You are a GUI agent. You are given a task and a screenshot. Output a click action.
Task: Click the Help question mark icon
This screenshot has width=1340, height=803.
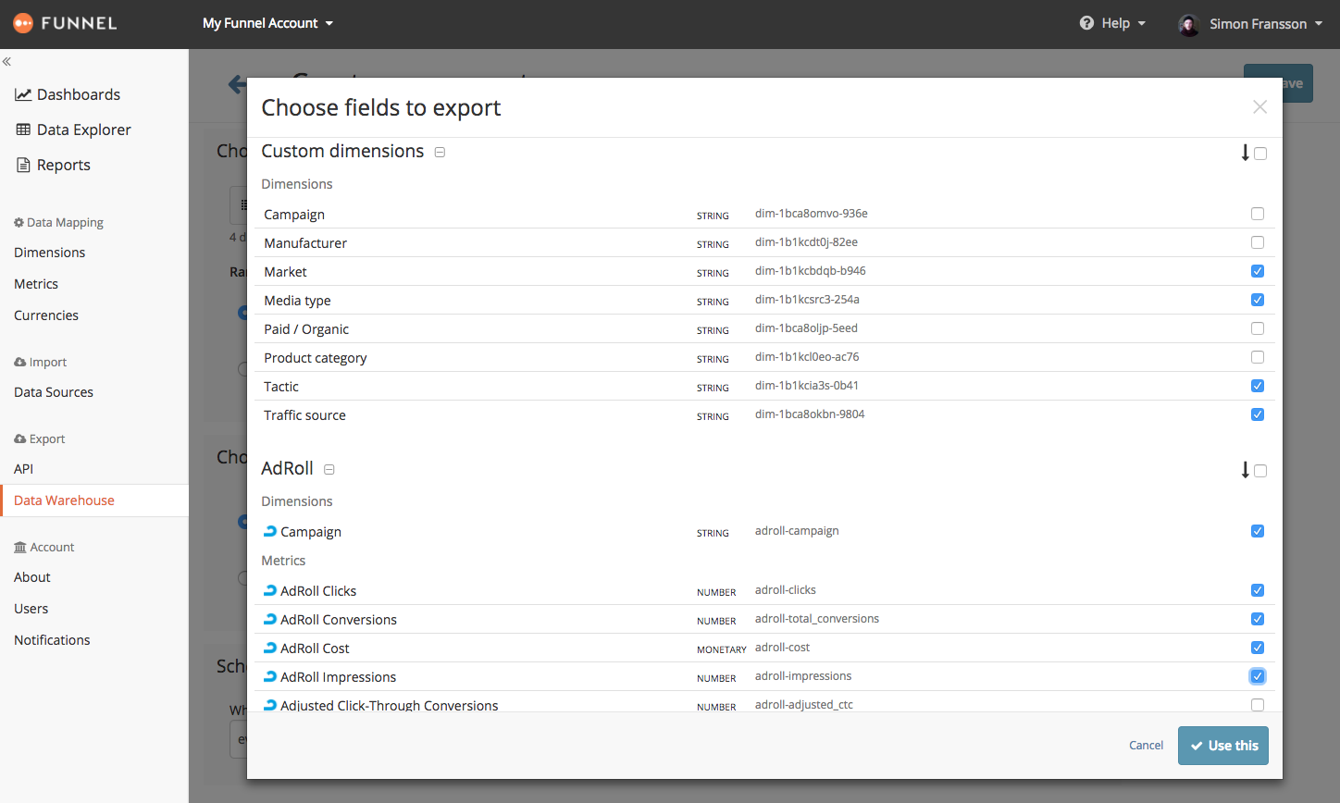(x=1086, y=23)
